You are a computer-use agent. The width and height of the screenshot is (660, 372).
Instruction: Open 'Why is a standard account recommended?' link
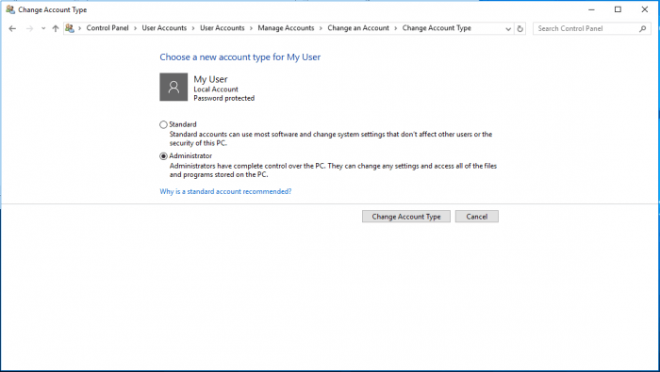coord(225,192)
